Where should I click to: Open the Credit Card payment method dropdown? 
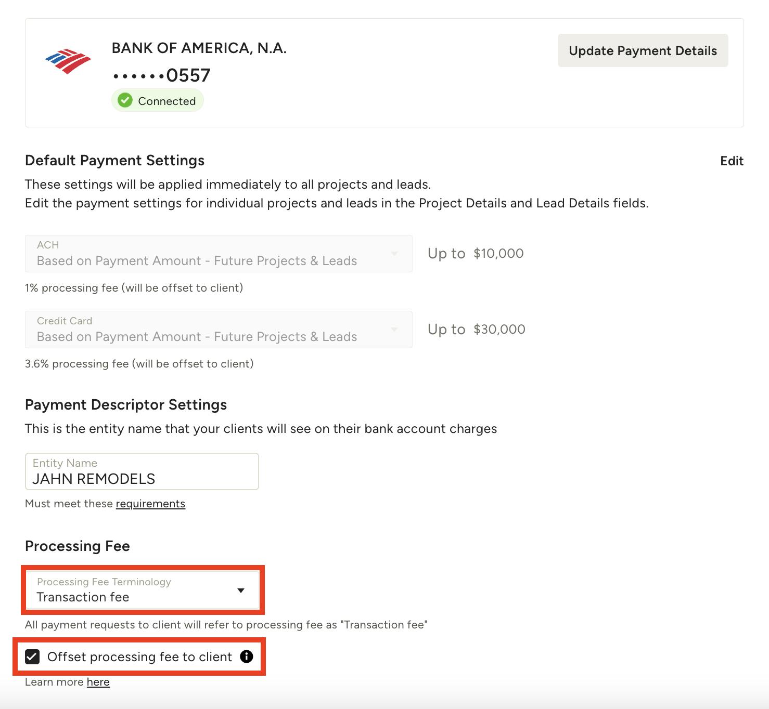[x=219, y=330]
